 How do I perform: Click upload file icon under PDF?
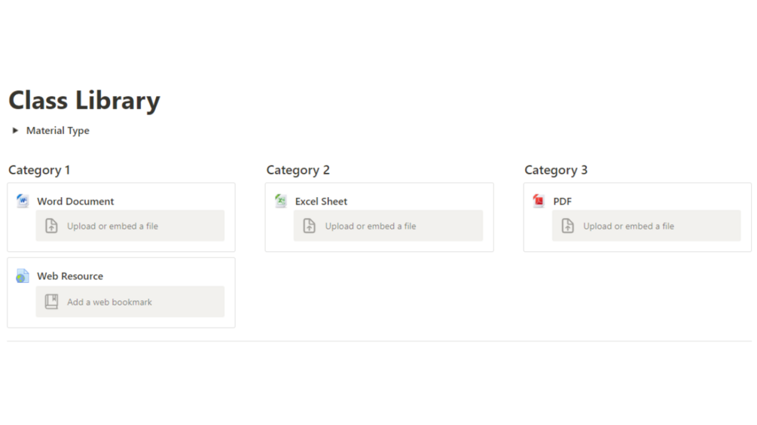(x=568, y=226)
